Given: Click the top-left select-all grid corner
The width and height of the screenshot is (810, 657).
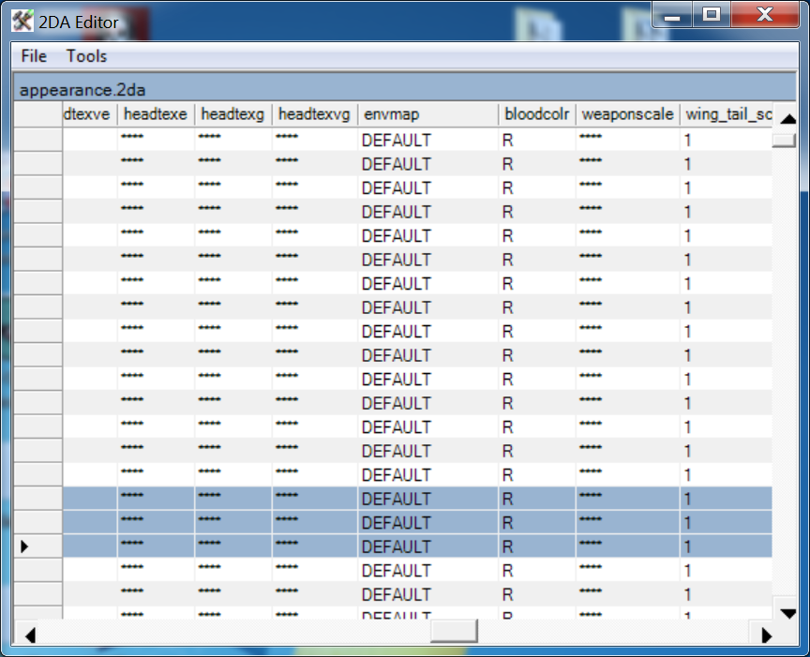Looking at the screenshot, I should click(x=39, y=114).
